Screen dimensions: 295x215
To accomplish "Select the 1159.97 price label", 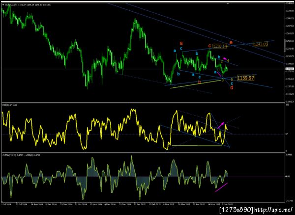I will point(246,78).
